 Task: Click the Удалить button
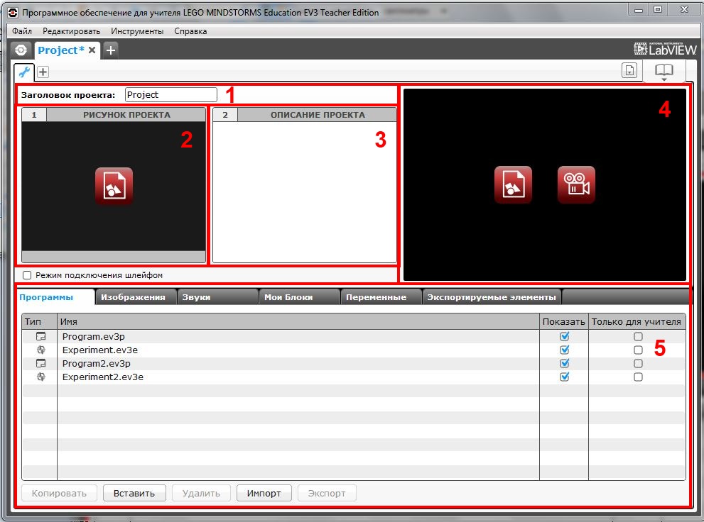[201, 494]
